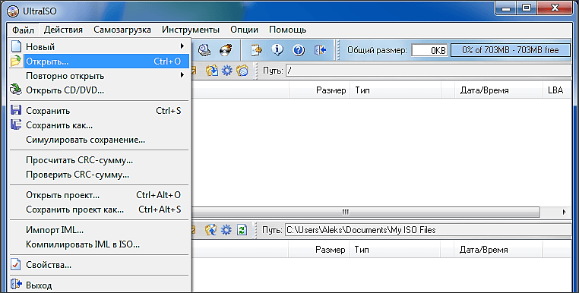This screenshot has width=579, height=293.
Task: Sort by Дата/Время column in lower pane
Action: click(x=498, y=250)
